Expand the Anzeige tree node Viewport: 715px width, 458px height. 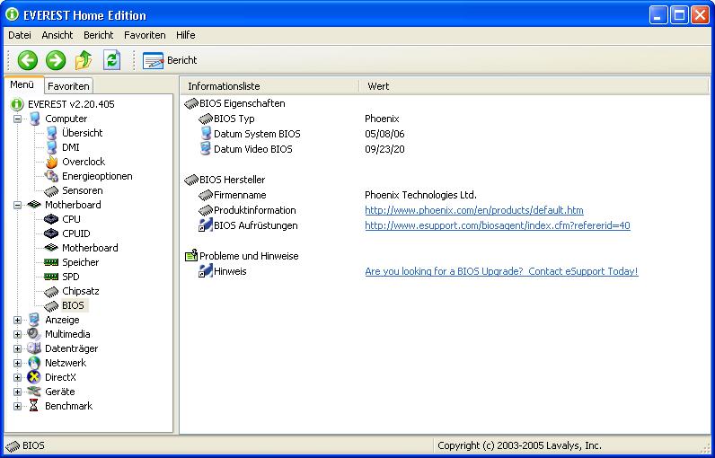(x=17, y=320)
